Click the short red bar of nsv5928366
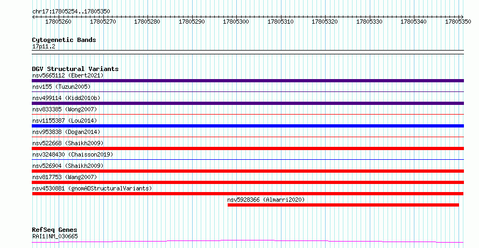 pyautogui.click(x=343, y=205)
